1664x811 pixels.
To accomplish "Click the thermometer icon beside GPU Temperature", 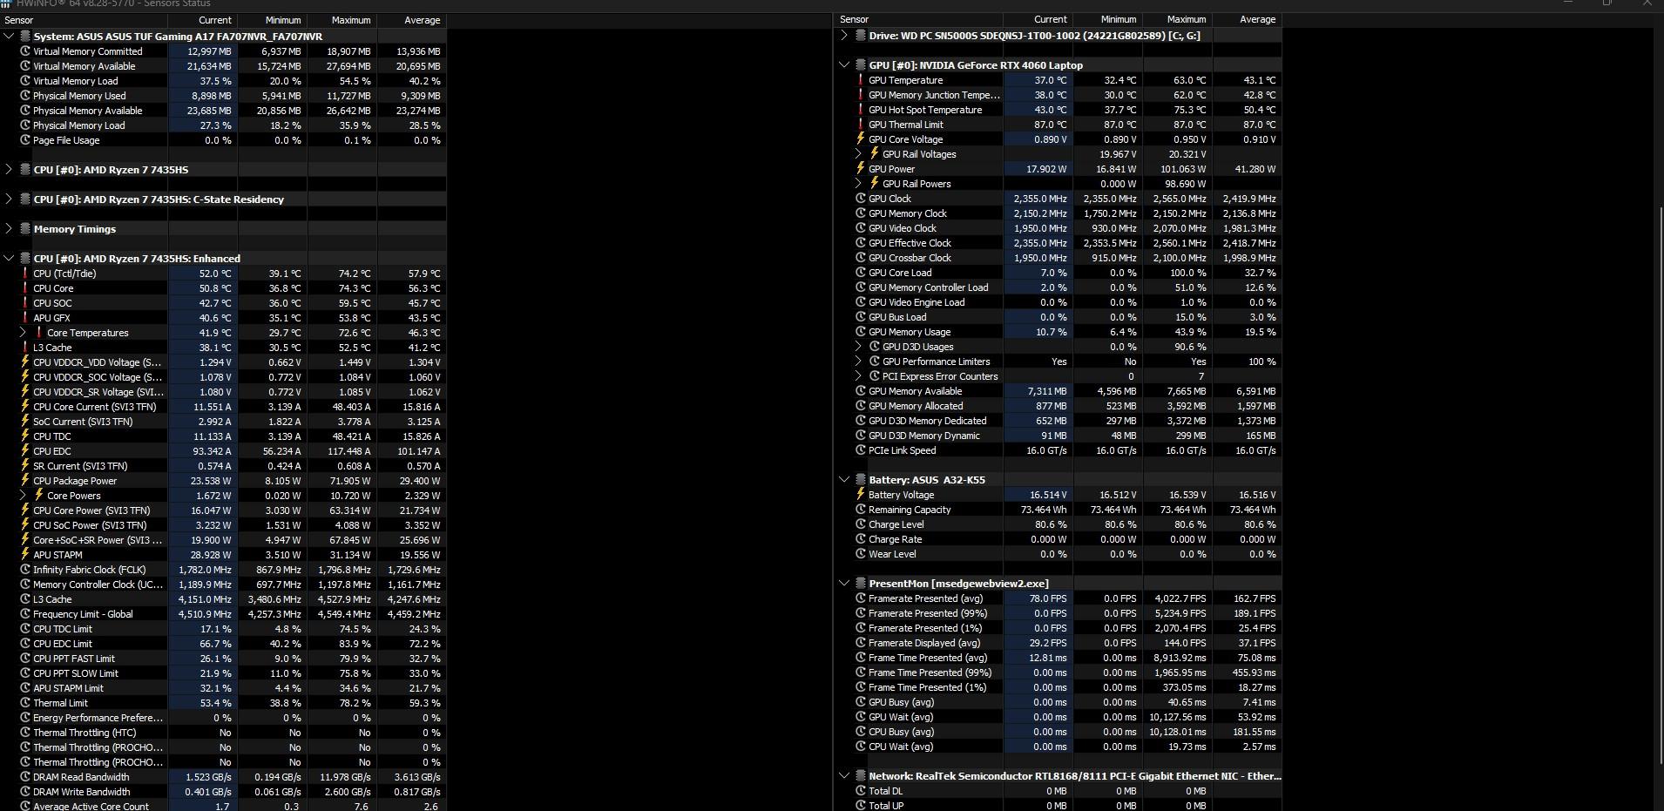I will (861, 80).
